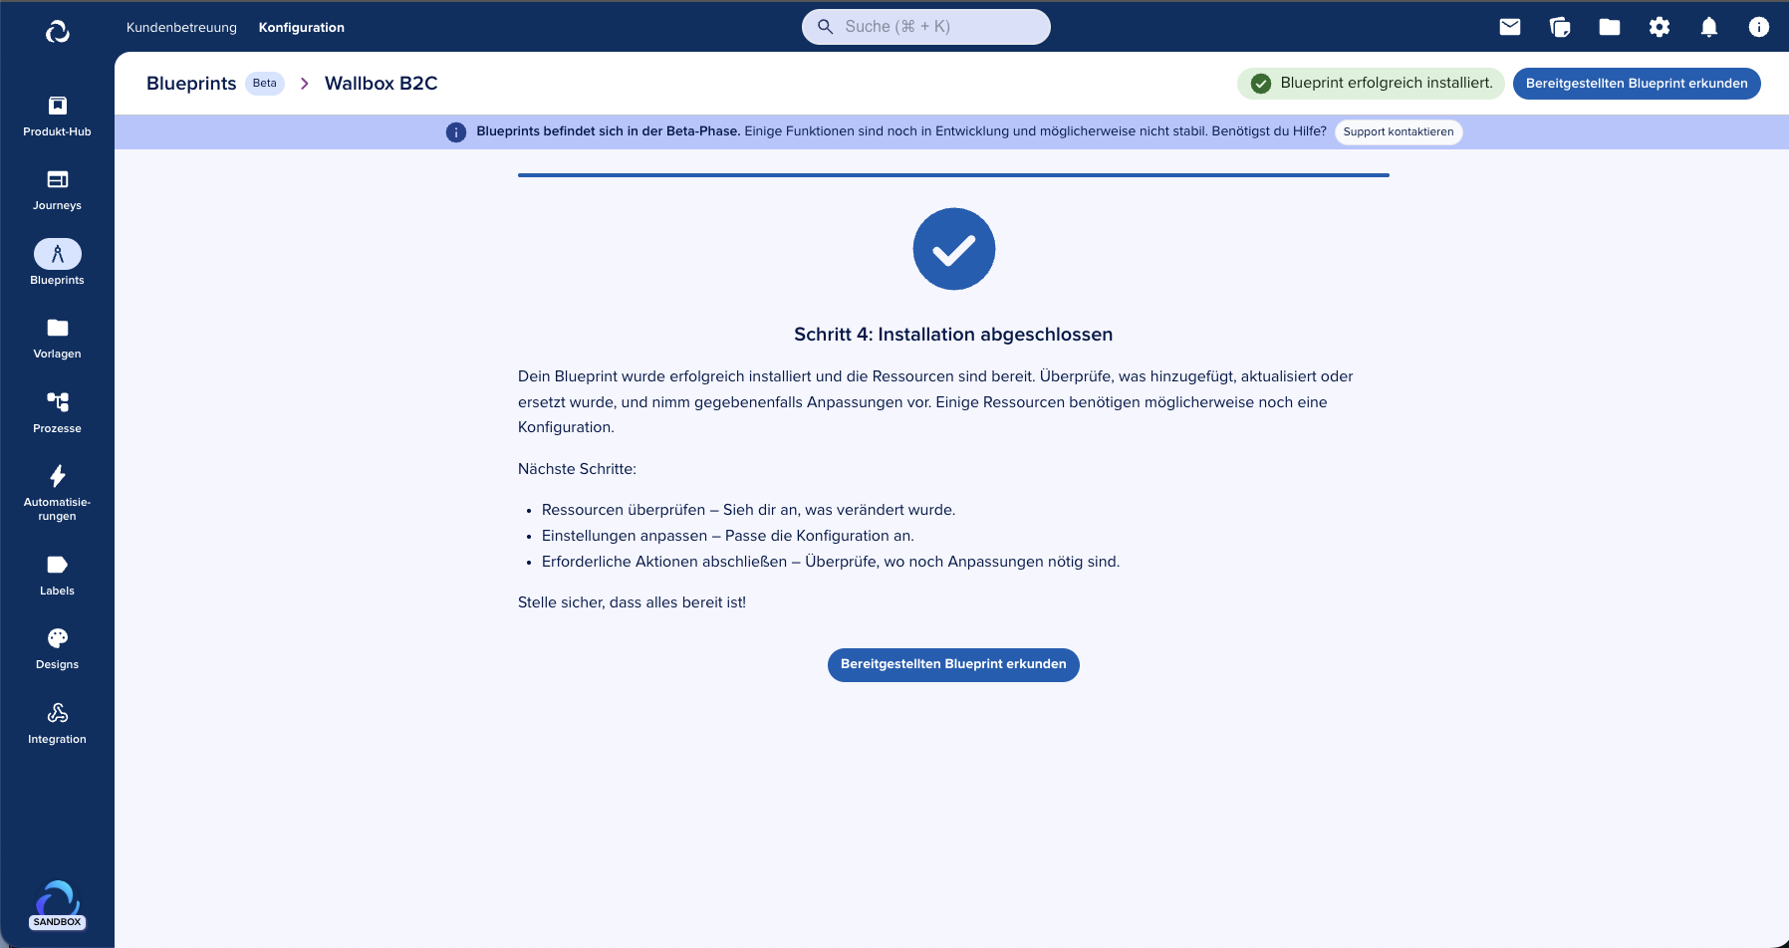This screenshot has width=1789, height=948.
Task: Open Prozesse in the sidebar
Action: tap(58, 402)
